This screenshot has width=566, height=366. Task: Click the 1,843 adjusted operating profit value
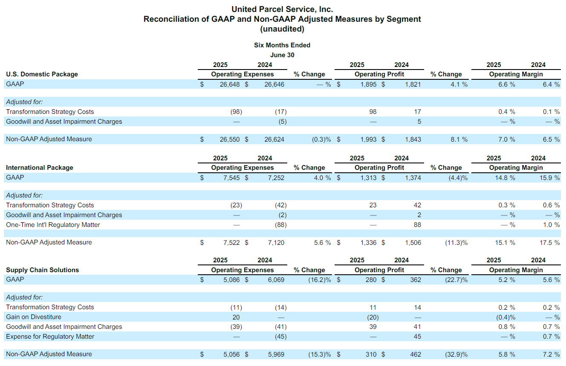pyautogui.click(x=413, y=139)
